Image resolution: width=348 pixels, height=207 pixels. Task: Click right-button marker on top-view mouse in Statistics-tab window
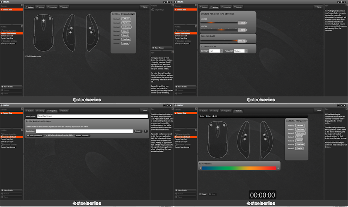[x=224, y=125]
